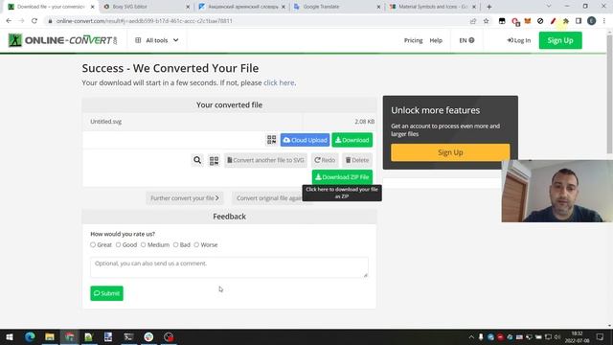Click the page vertical scrollbar
613x345 pixels.
tap(609, 94)
